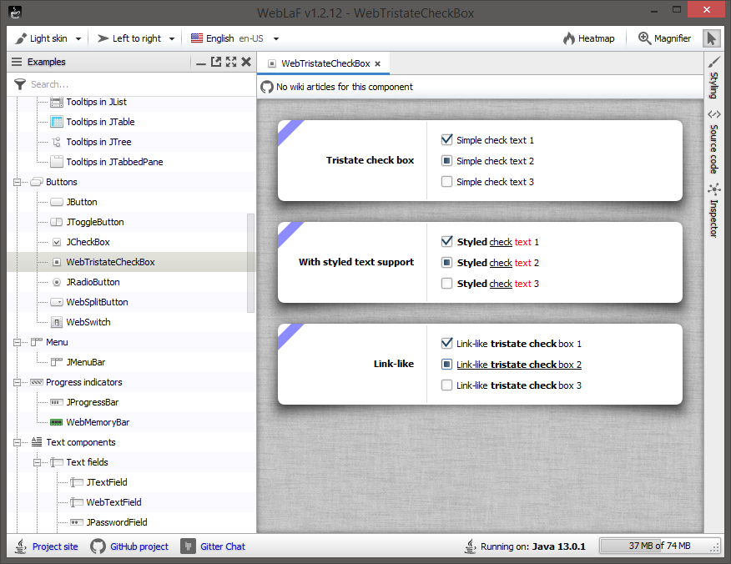This screenshot has height=564, width=731.
Task: Toggle Simple check text 2 checkbox
Action: (446, 161)
